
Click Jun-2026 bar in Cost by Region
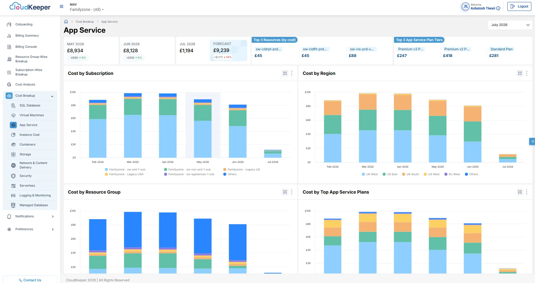pos(473,134)
